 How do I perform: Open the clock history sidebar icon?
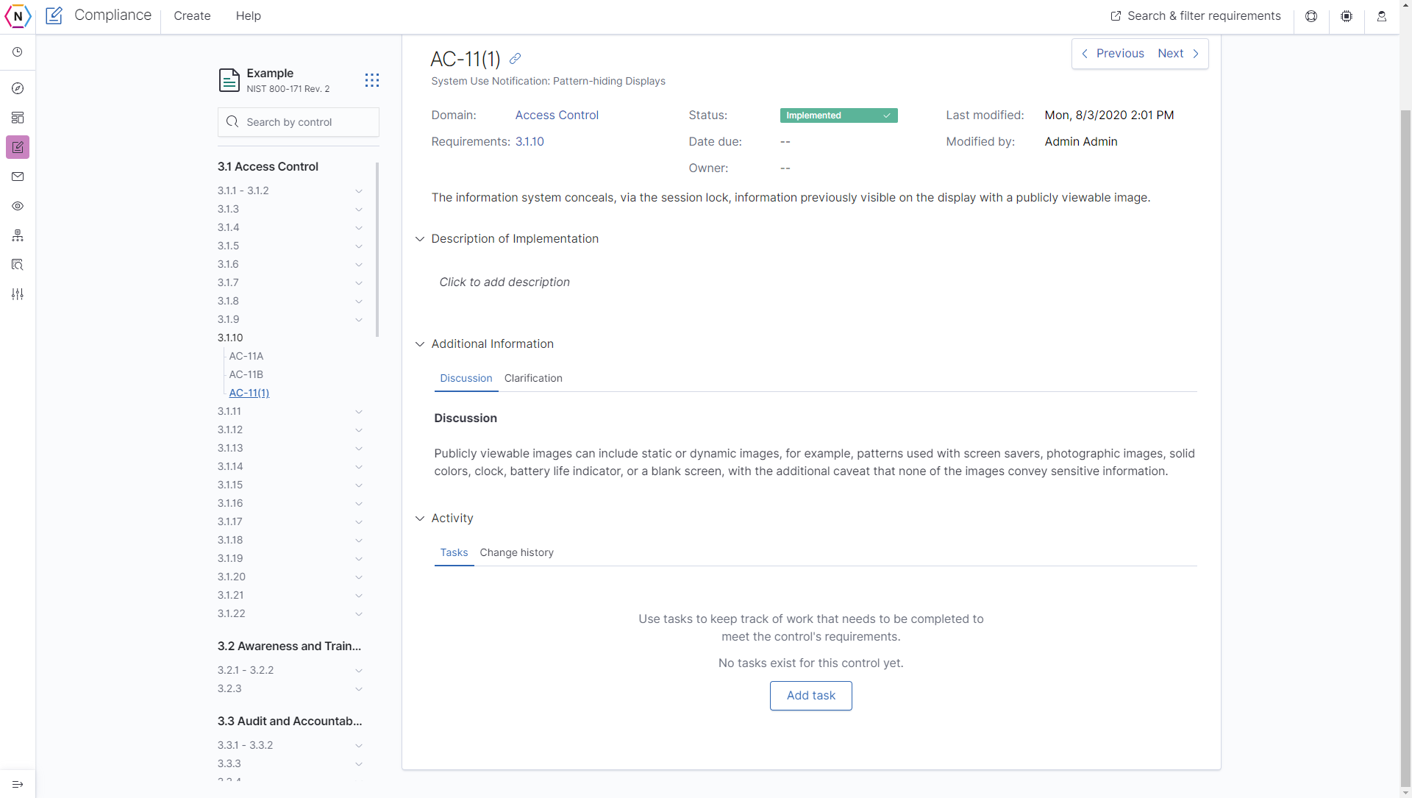click(x=18, y=52)
